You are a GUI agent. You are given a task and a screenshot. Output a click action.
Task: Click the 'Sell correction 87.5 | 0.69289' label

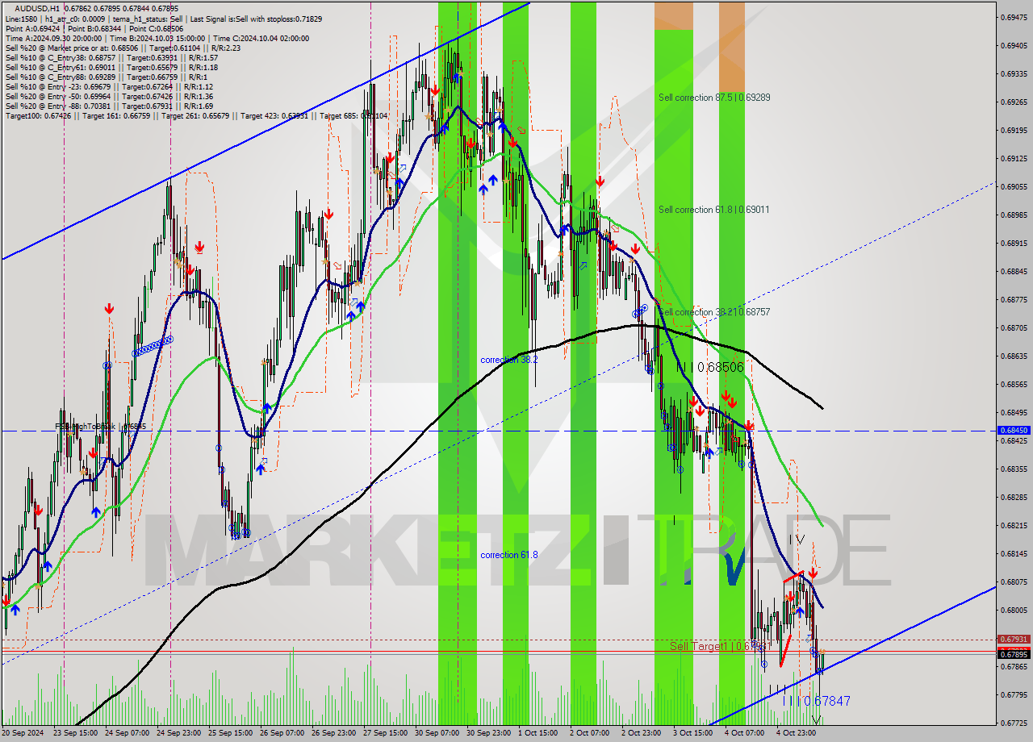tap(714, 98)
